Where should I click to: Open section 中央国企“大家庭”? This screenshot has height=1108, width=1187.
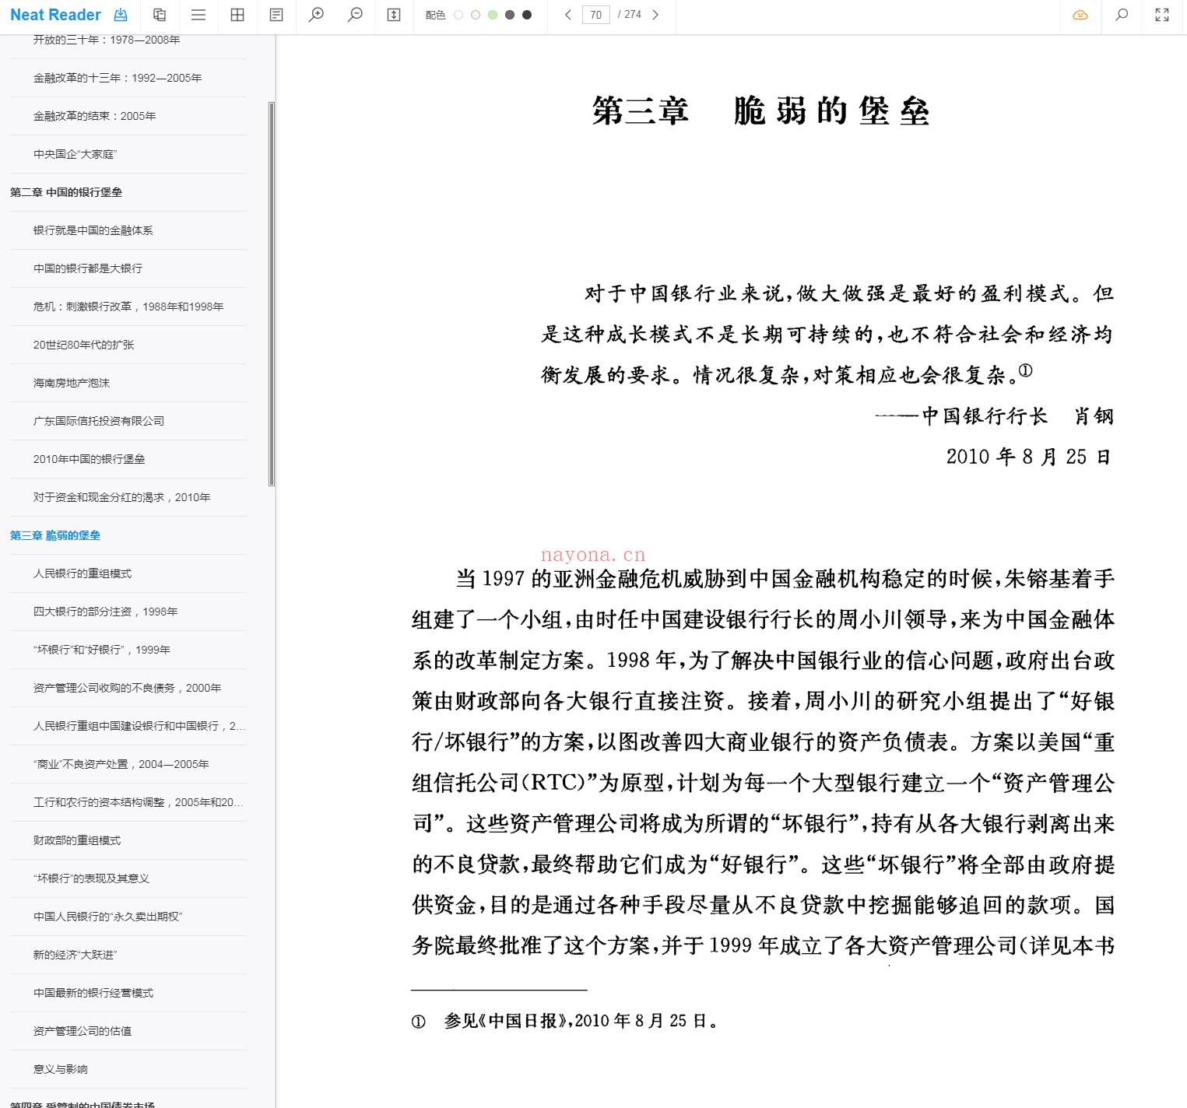[x=75, y=154]
